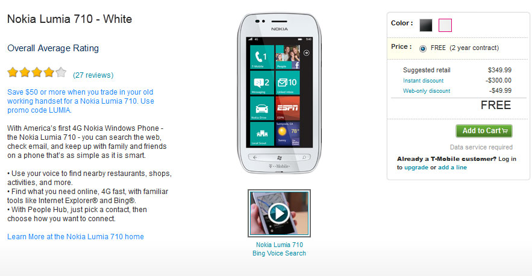
Task: Select the FREE 2 year contract option
Action: (x=423, y=49)
